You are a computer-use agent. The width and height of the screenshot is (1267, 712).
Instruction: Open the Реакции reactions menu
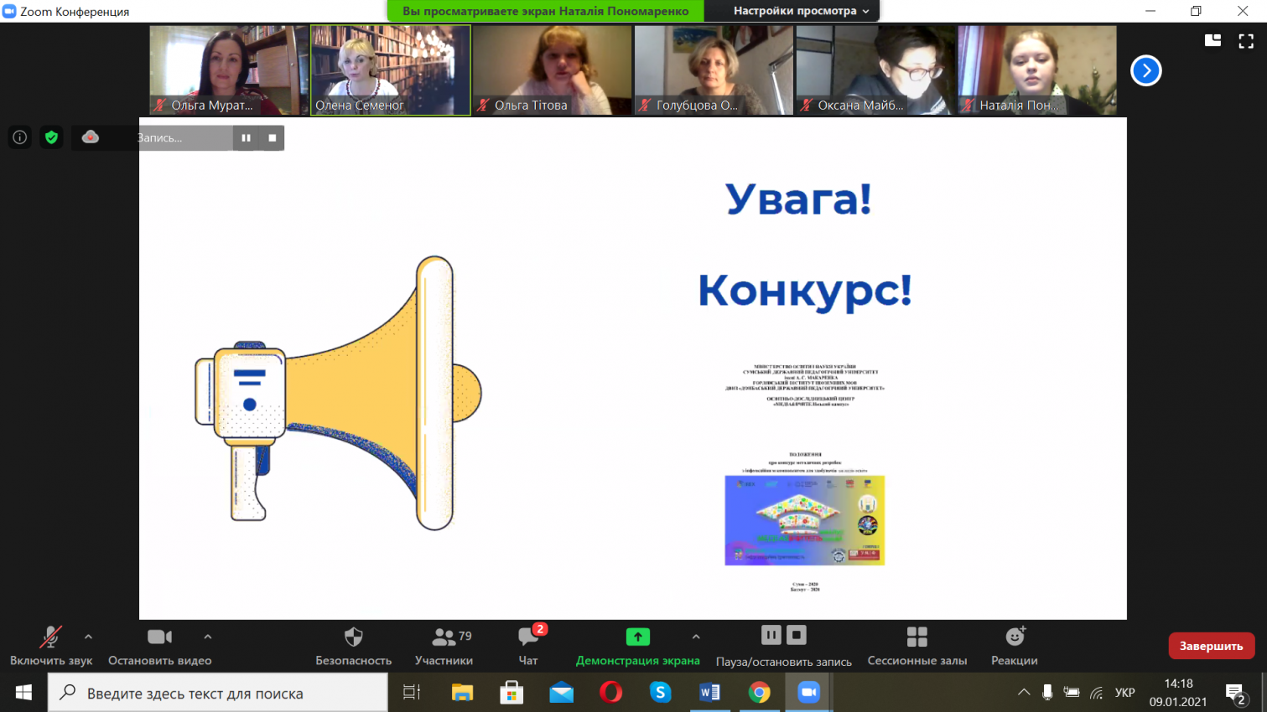coord(1015,646)
